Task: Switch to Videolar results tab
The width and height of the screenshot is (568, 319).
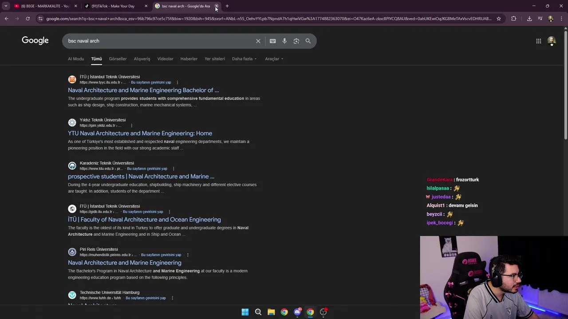Action: coord(165,58)
